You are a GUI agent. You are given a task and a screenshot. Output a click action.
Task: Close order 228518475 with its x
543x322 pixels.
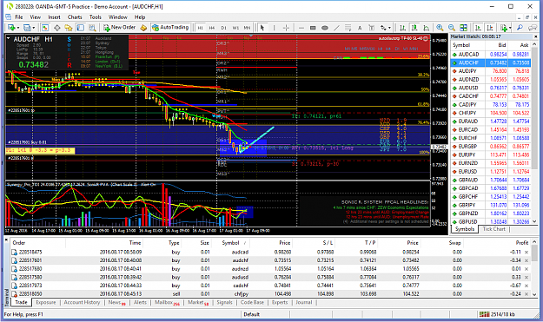click(x=526, y=253)
